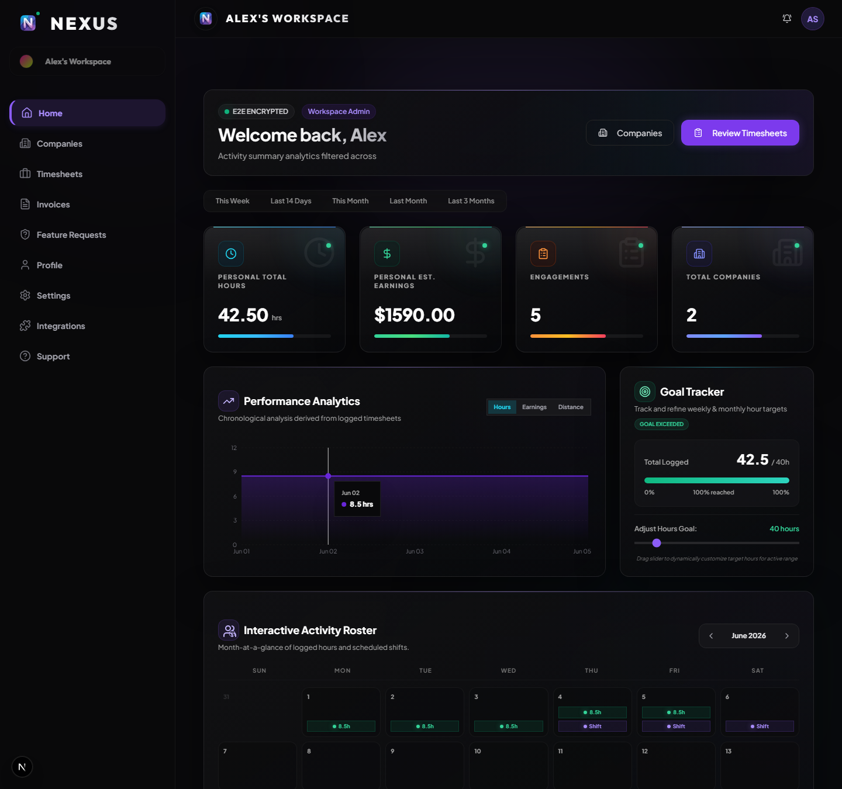This screenshot has width=842, height=789.
Task: Open Feature Requests in the sidebar
Action: pyautogui.click(x=88, y=234)
